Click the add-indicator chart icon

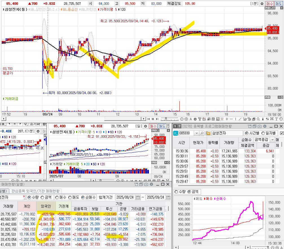pyautogui.click(x=204, y=119)
